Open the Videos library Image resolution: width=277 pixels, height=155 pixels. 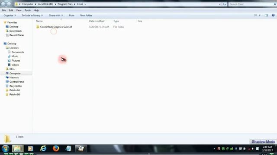15,65
